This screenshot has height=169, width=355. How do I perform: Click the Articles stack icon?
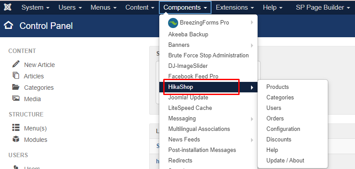[x=16, y=75]
